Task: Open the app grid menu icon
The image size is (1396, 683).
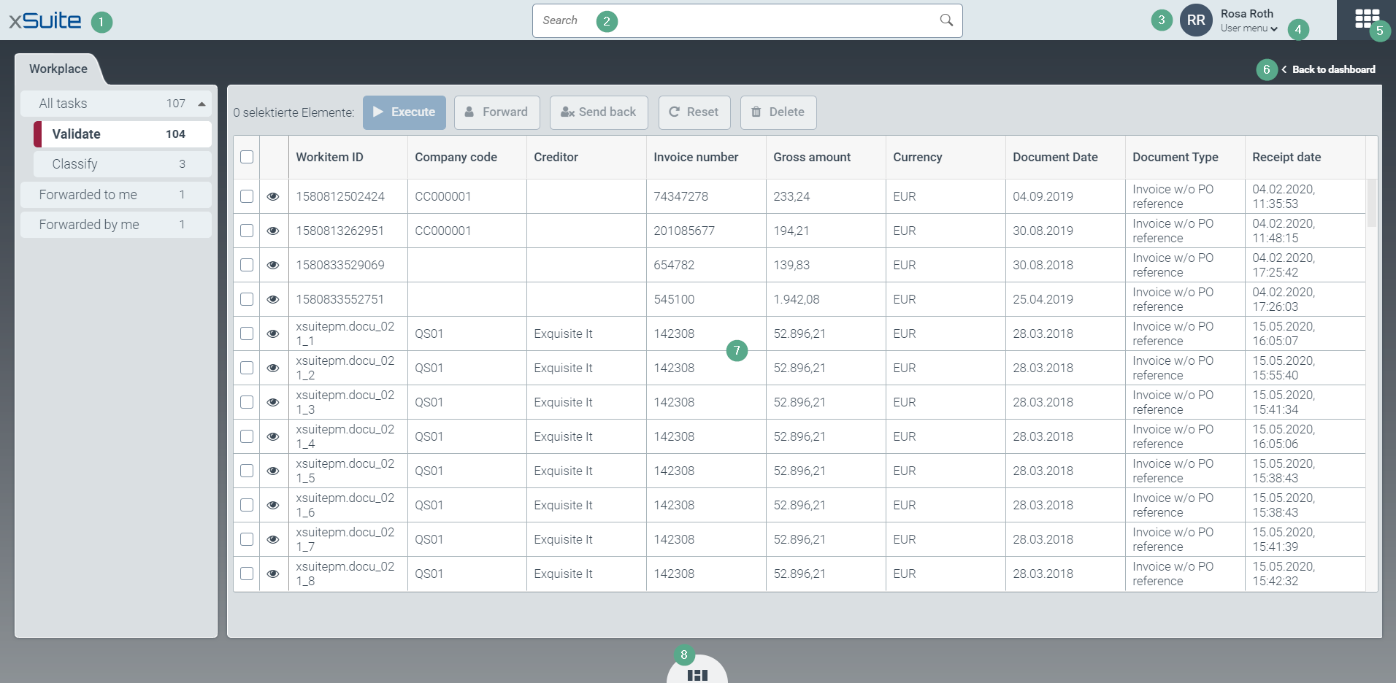Action: (1366, 19)
